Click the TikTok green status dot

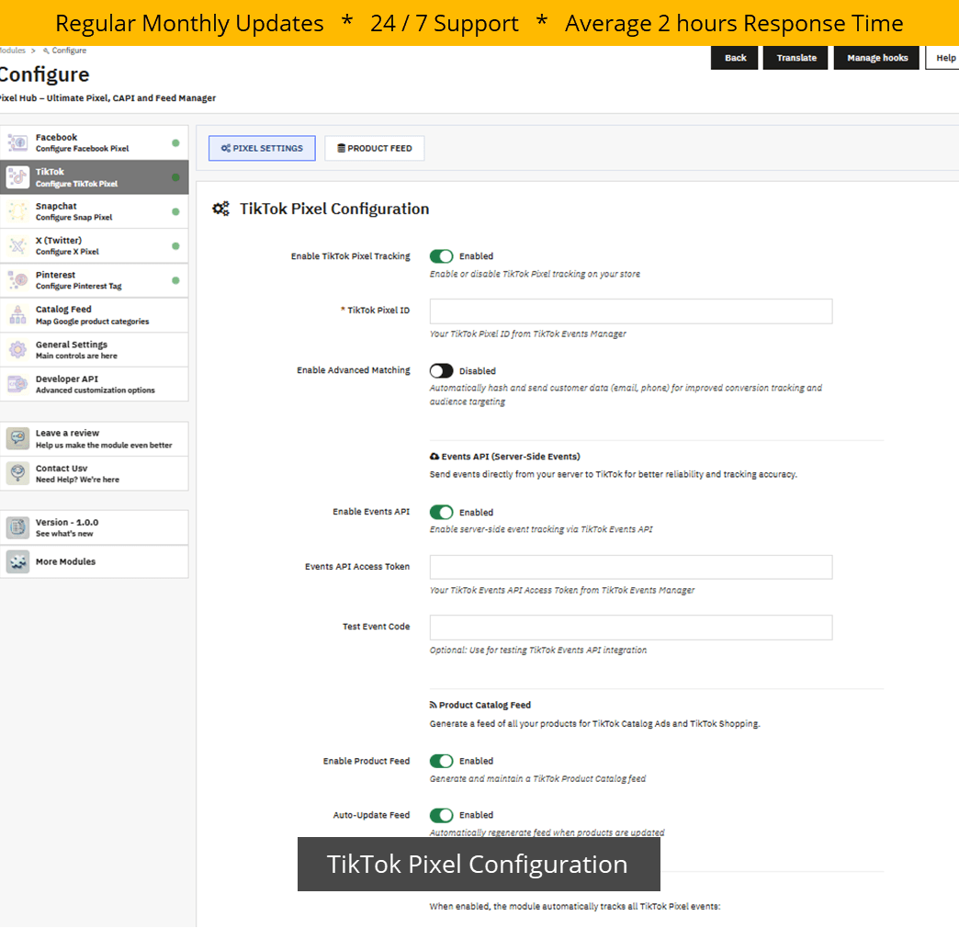click(x=175, y=177)
